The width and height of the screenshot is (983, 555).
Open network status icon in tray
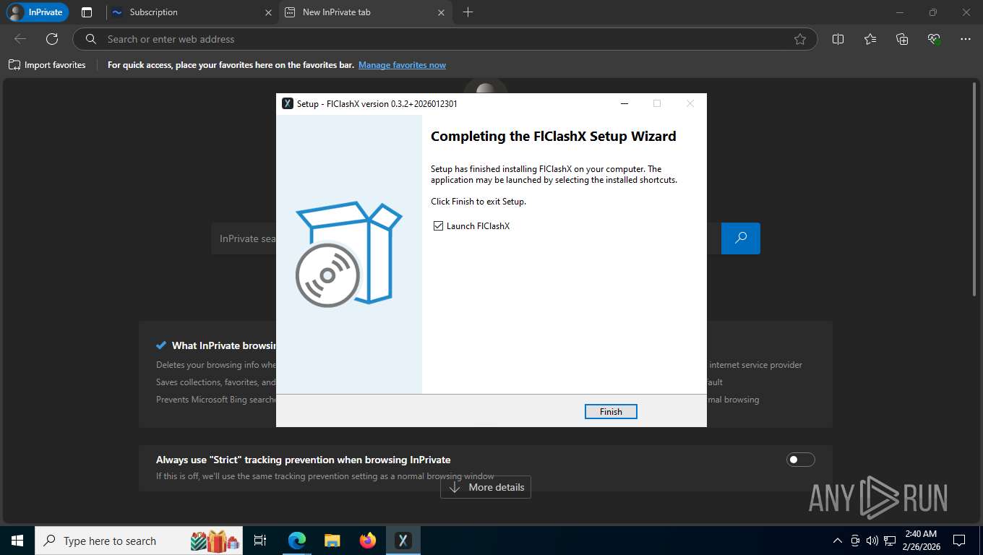tap(889, 541)
